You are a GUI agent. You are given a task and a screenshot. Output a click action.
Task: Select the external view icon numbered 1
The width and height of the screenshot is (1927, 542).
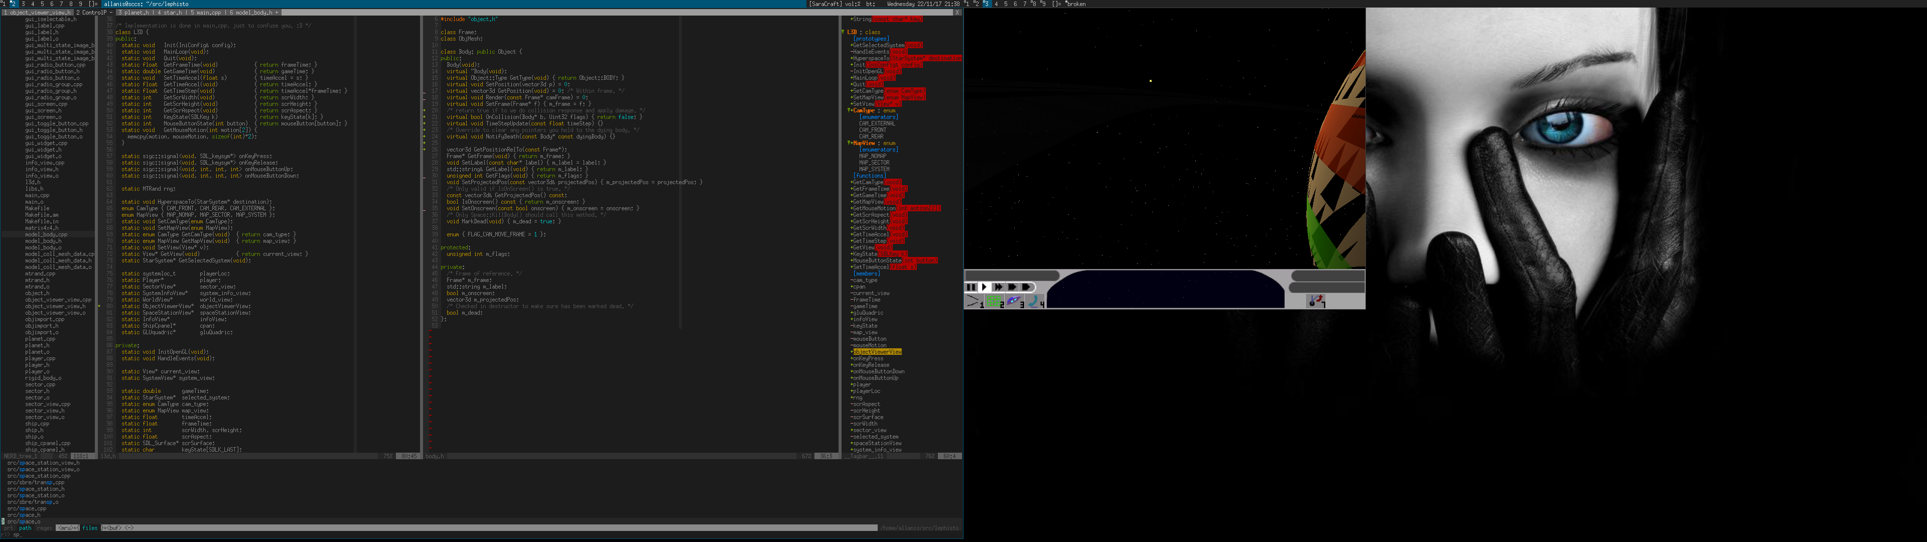974,301
